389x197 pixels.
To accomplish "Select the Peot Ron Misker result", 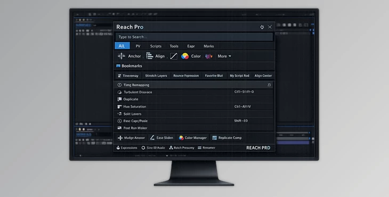I will coord(194,128).
